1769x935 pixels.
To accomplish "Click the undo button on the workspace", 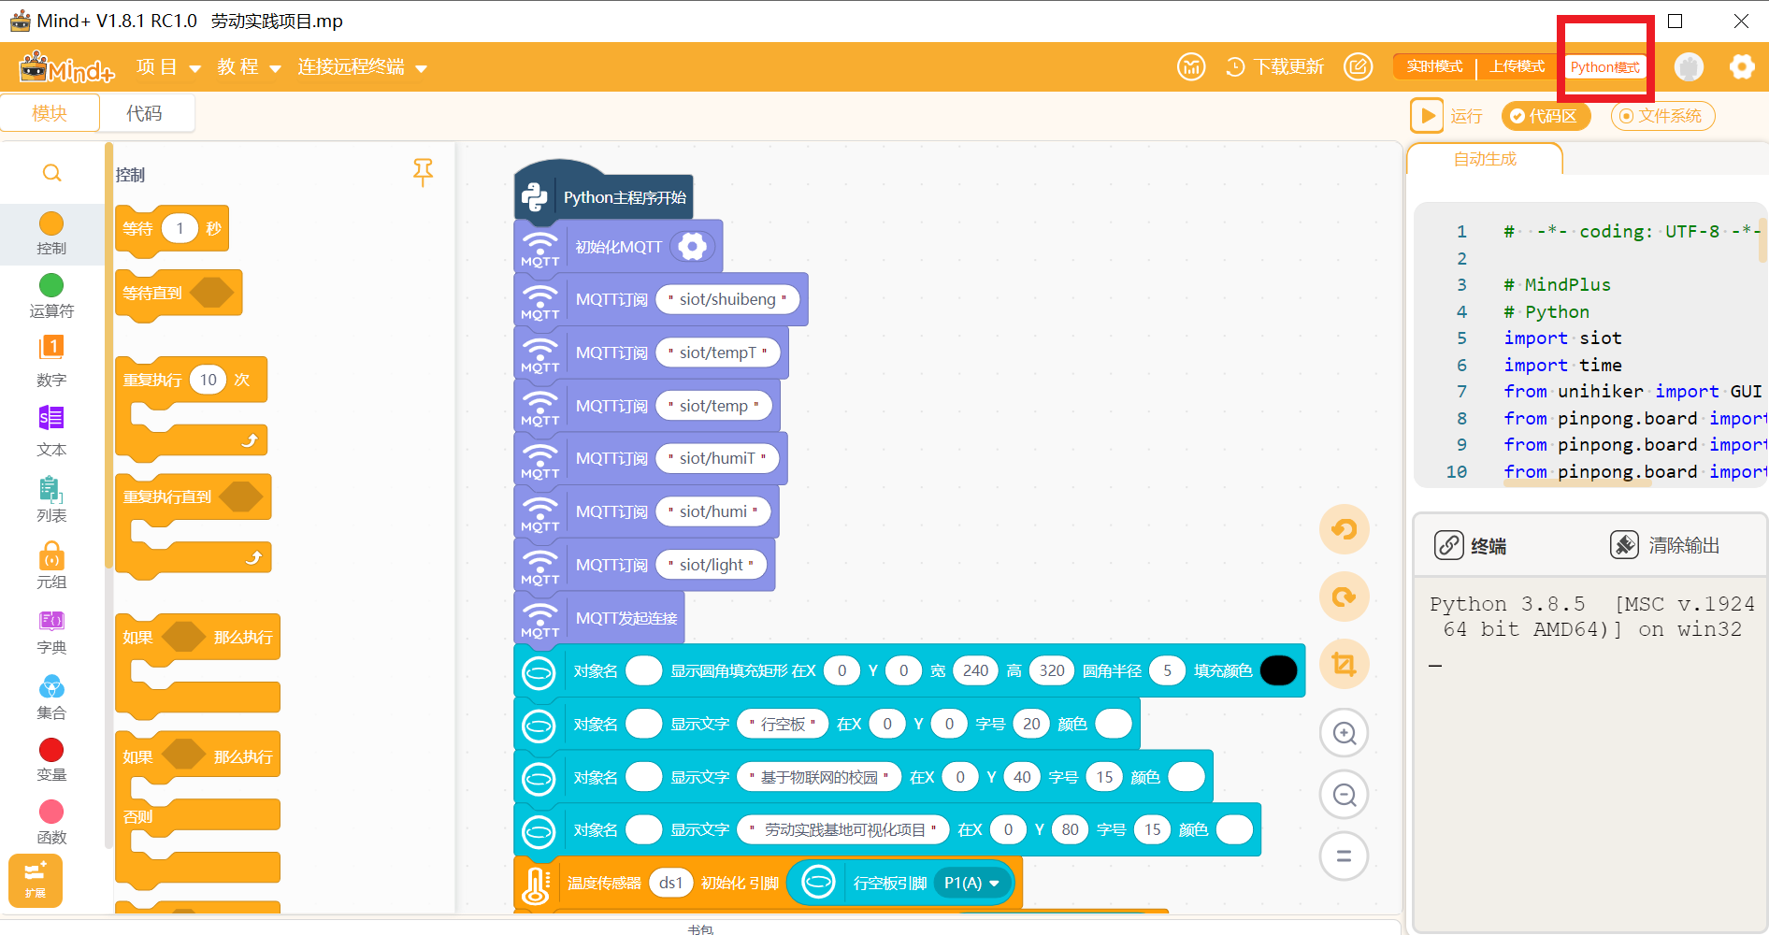I will tap(1345, 529).
